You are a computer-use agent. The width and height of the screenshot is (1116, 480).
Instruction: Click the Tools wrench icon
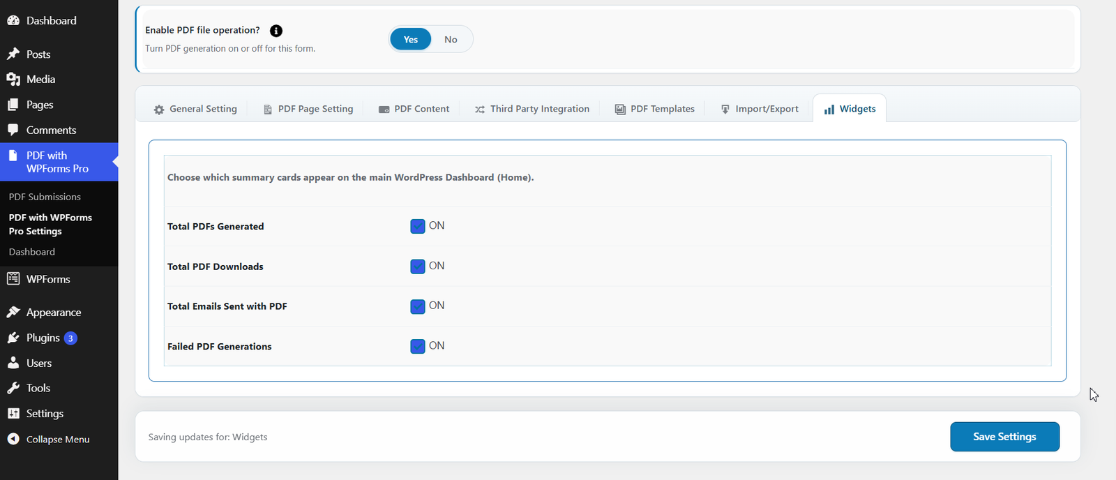pyautogui.click(x=13, y=388)
